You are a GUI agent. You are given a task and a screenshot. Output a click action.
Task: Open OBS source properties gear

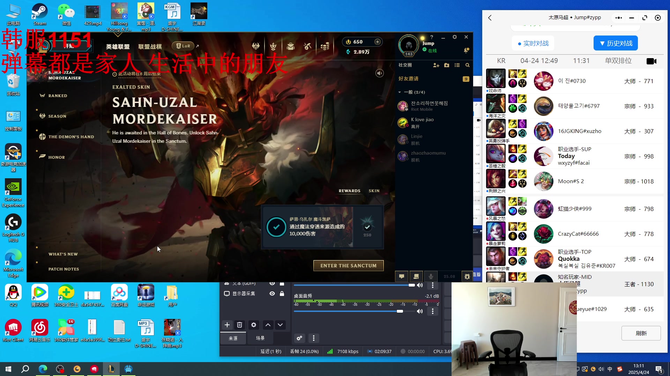tap(254, 325)
